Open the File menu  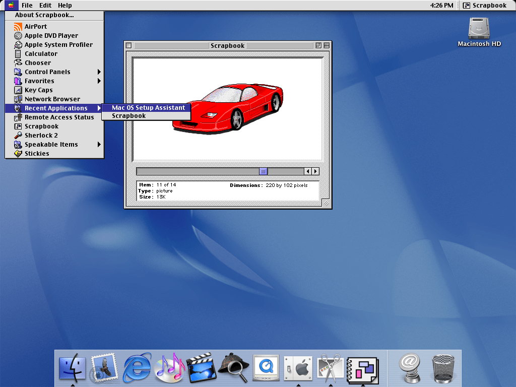[27, 5]
